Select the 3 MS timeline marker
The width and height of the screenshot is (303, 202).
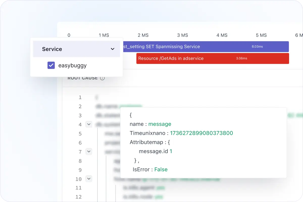coord(183,35)
